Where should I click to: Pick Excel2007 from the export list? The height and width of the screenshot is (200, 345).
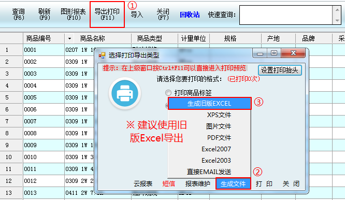209,149
